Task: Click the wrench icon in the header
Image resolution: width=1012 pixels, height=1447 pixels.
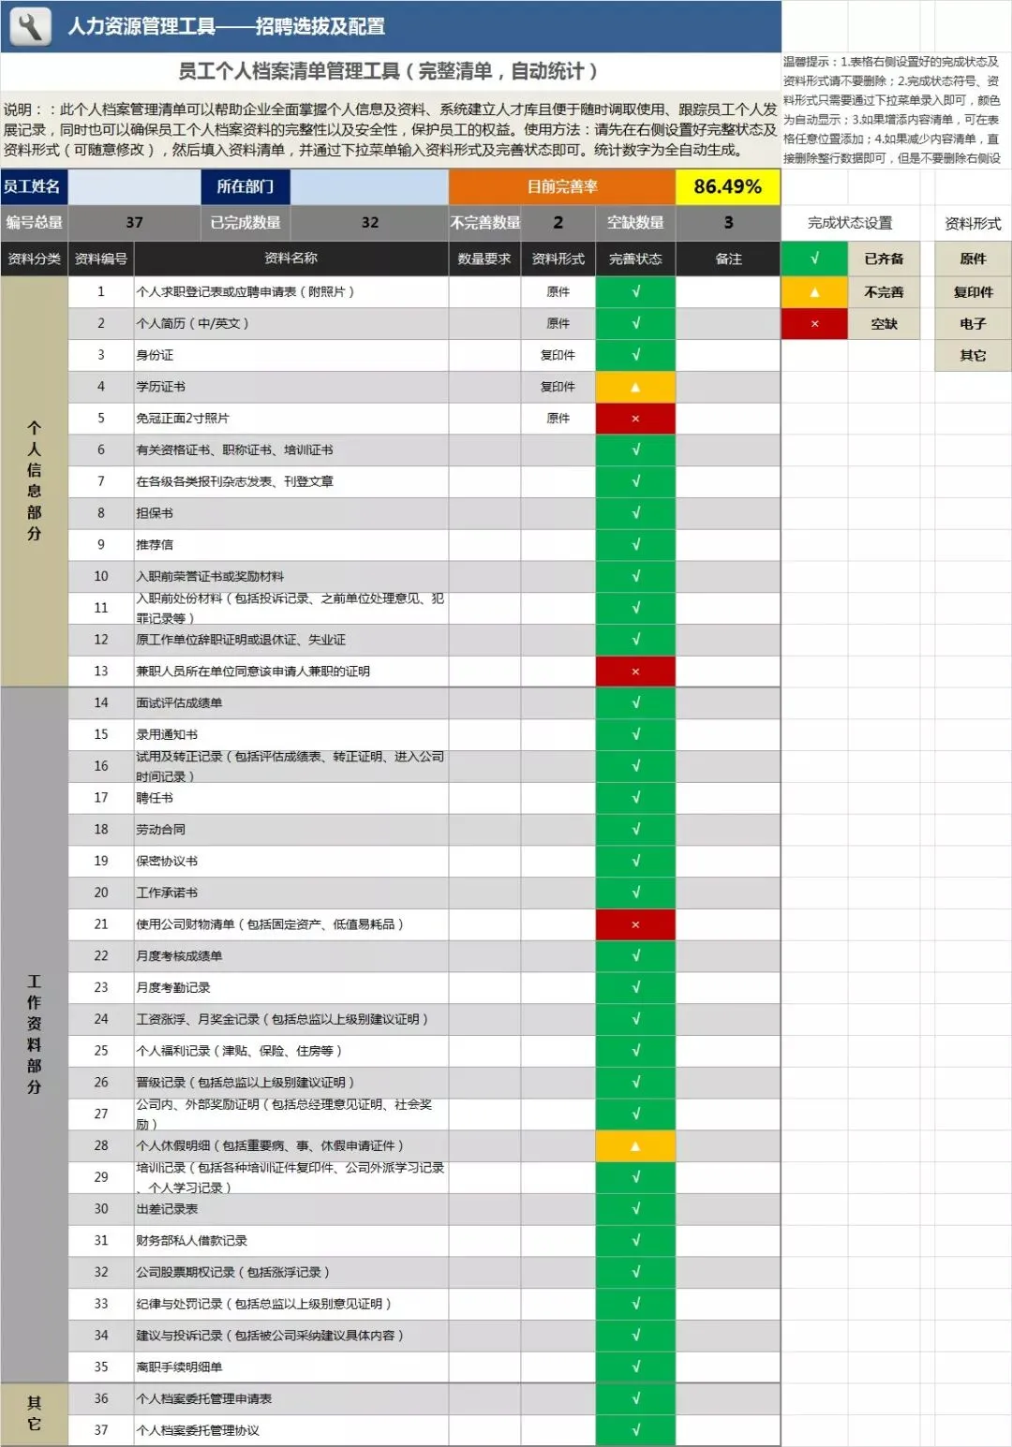Action: click(30, 26)
